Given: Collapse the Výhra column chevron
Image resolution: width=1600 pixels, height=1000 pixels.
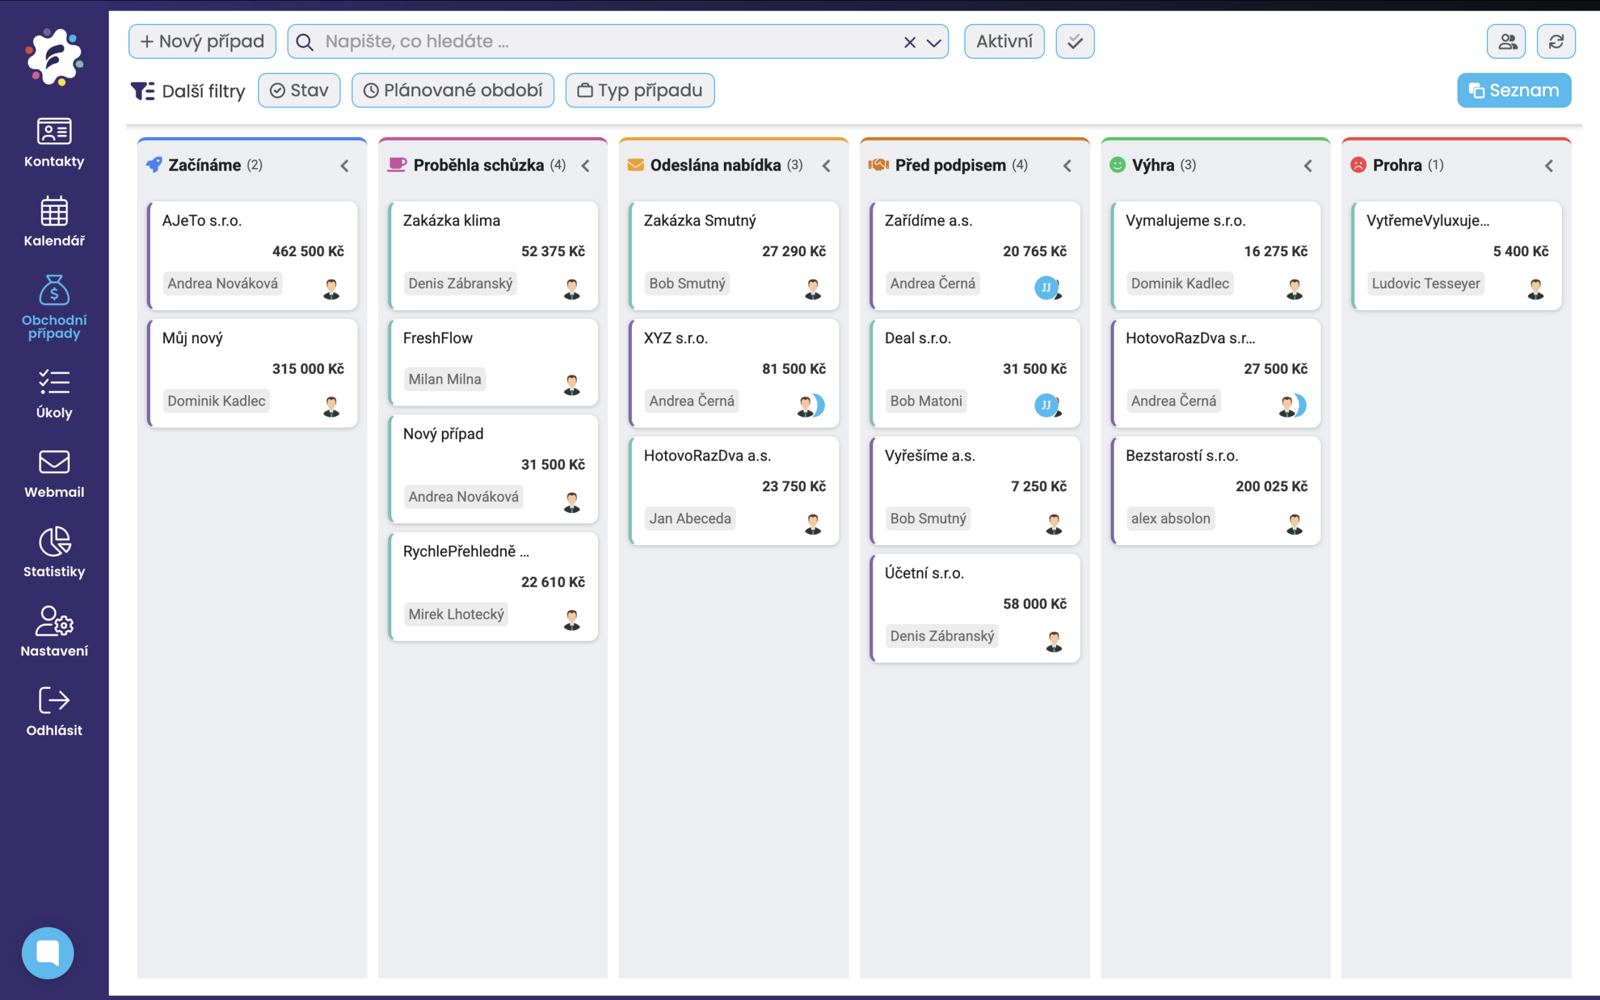Looking at the screenshot, I should click(x=1307, y=166).
